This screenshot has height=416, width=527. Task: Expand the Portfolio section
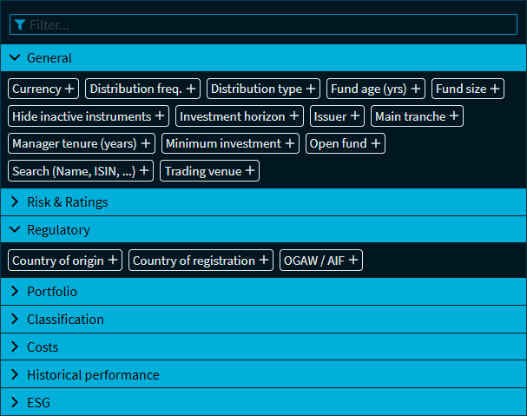click(x=15, y=292)
